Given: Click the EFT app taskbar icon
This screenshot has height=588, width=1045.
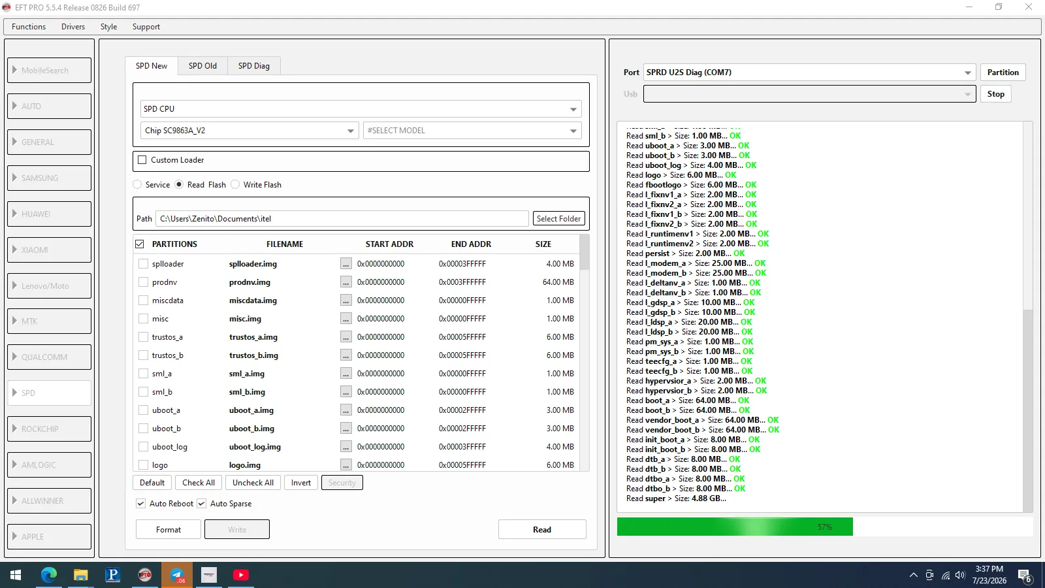Looking at the screenshot, I should [145, 575].
